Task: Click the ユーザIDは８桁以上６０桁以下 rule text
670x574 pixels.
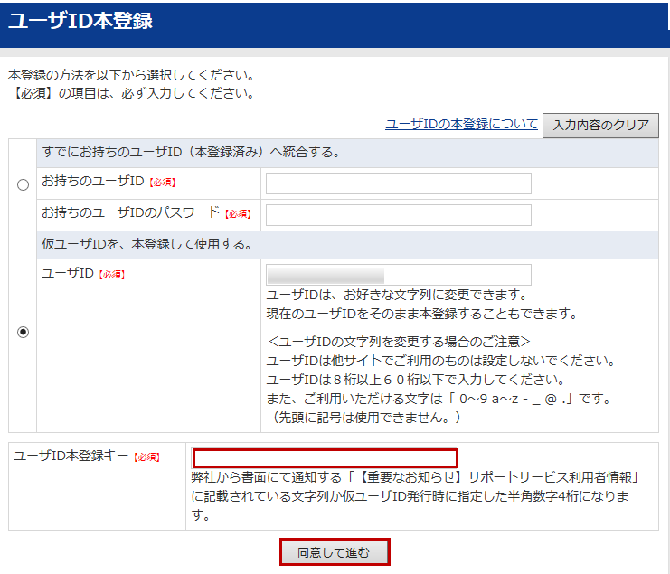Action: [x=416, y=380]
